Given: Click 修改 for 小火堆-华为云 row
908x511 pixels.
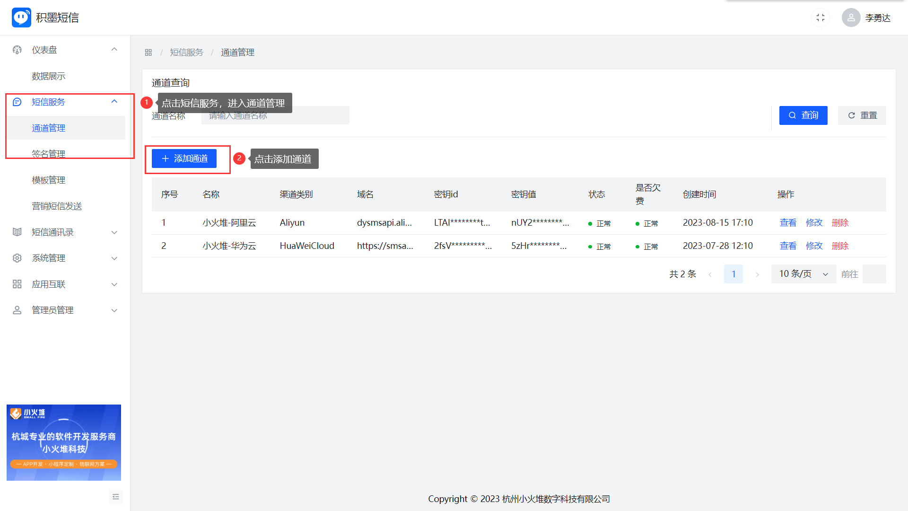Looking at the screenshot, I should [814, 246].
